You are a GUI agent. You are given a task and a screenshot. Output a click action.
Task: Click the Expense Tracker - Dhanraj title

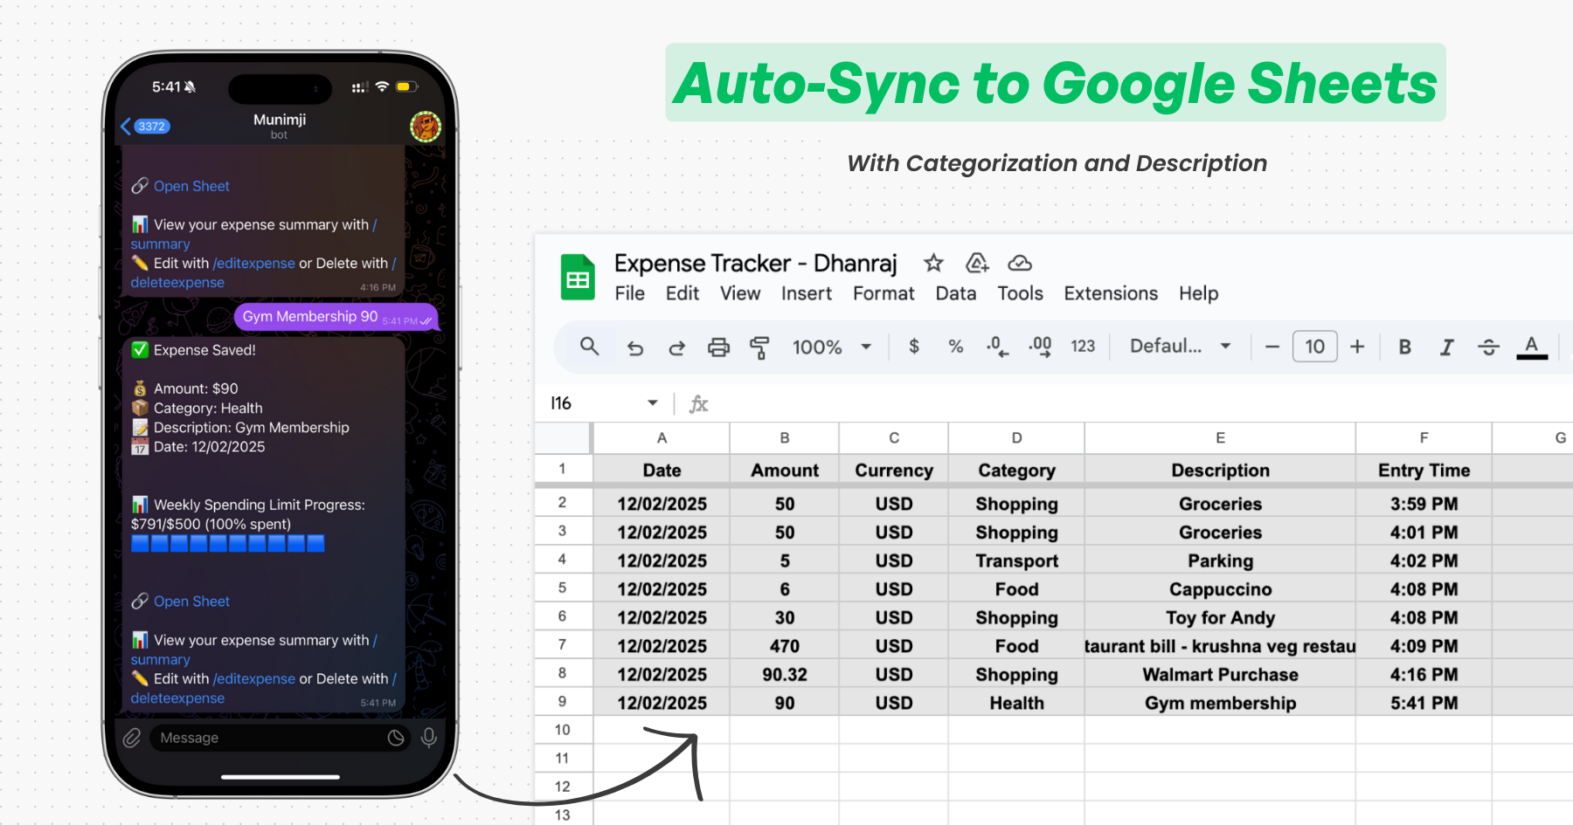pos(755,263)
